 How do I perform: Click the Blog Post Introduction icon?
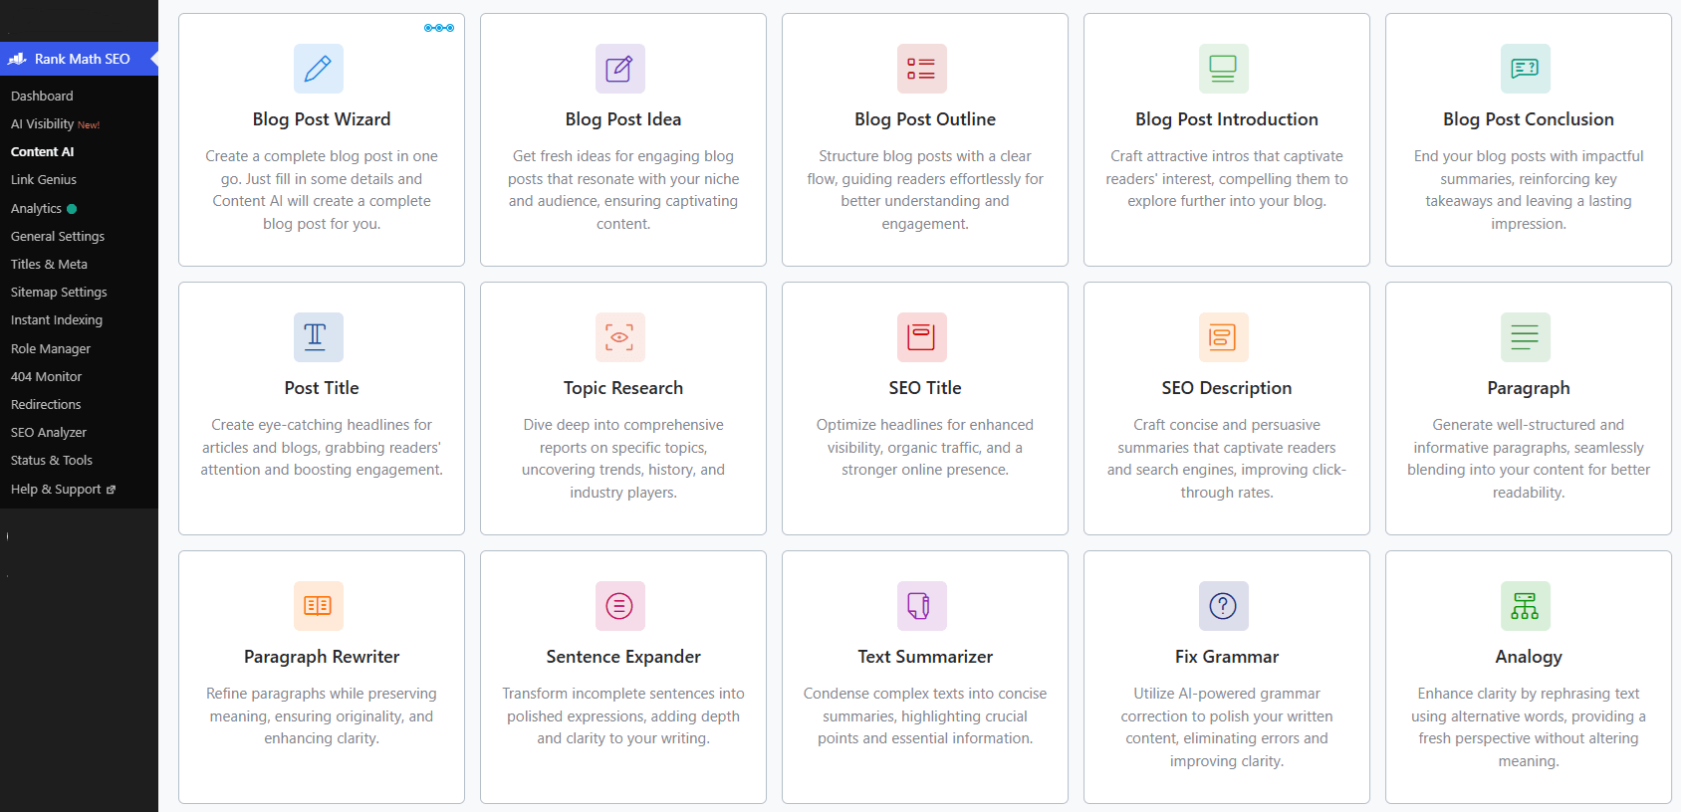pyautogui.click(x=1224, y=69)
